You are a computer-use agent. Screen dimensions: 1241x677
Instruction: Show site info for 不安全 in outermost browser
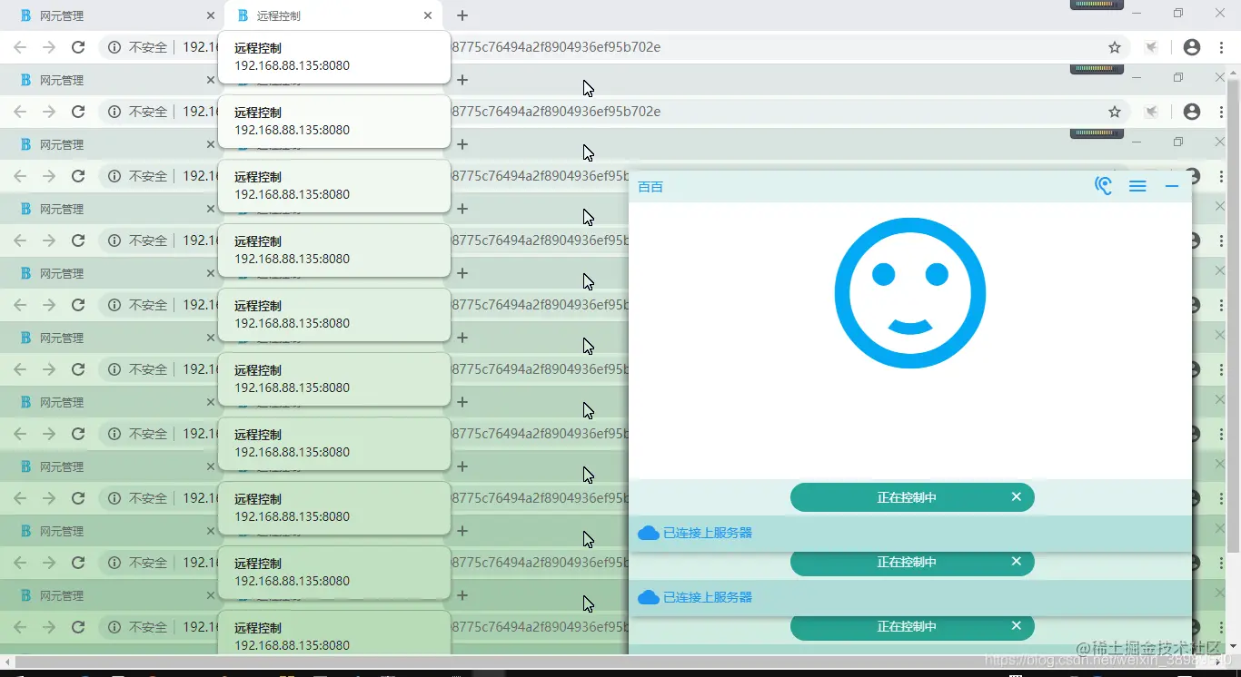tap(137, 47)
